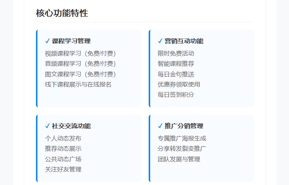Viewport: 289px width, 185px height.
Task: Click the 个人动态发布 item
Action: 63,139
